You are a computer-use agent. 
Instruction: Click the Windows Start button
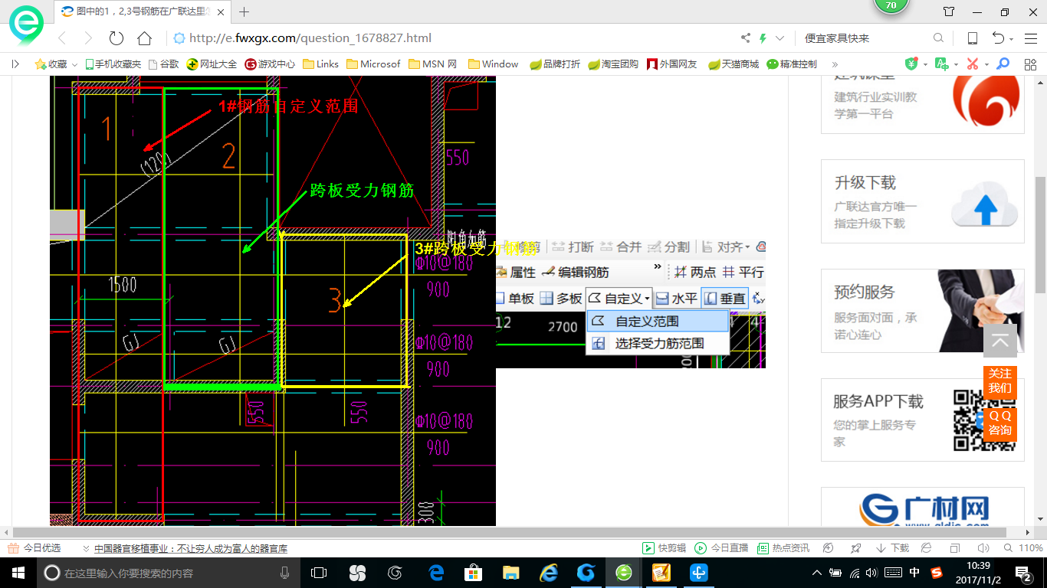coord(18,573)
